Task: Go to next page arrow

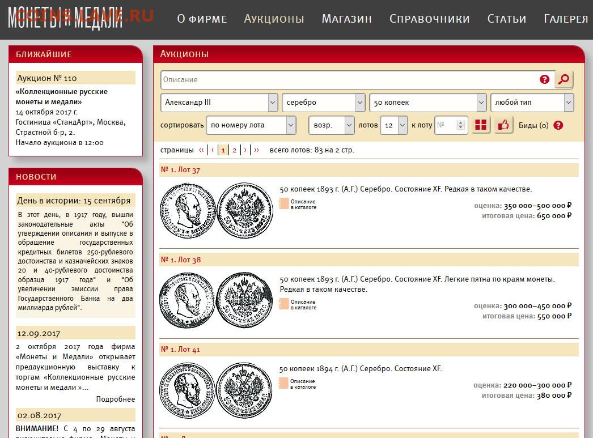Action: (245, 150)
